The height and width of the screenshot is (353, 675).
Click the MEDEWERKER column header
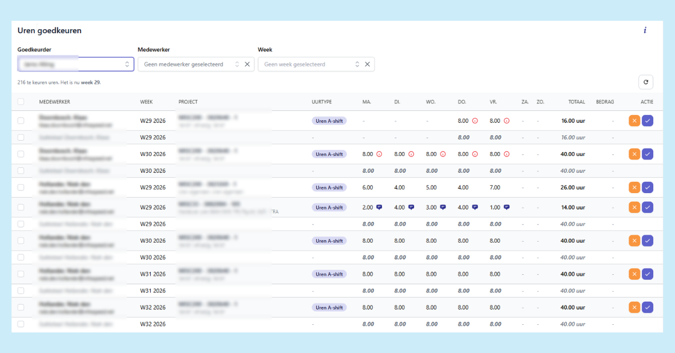click(x=54, y=102)
